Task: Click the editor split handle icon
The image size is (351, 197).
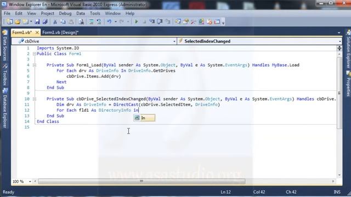Action: [x=339, y=48]
